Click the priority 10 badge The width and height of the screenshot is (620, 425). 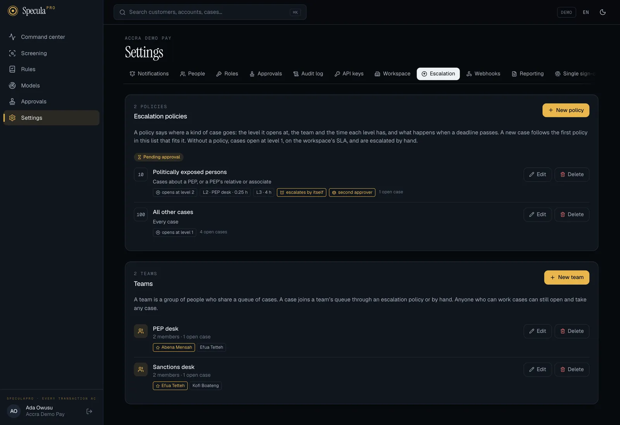[x=141, y=174]
